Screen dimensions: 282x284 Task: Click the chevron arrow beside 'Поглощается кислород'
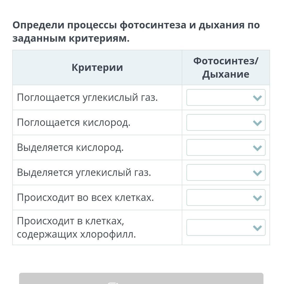pos(257,123)
